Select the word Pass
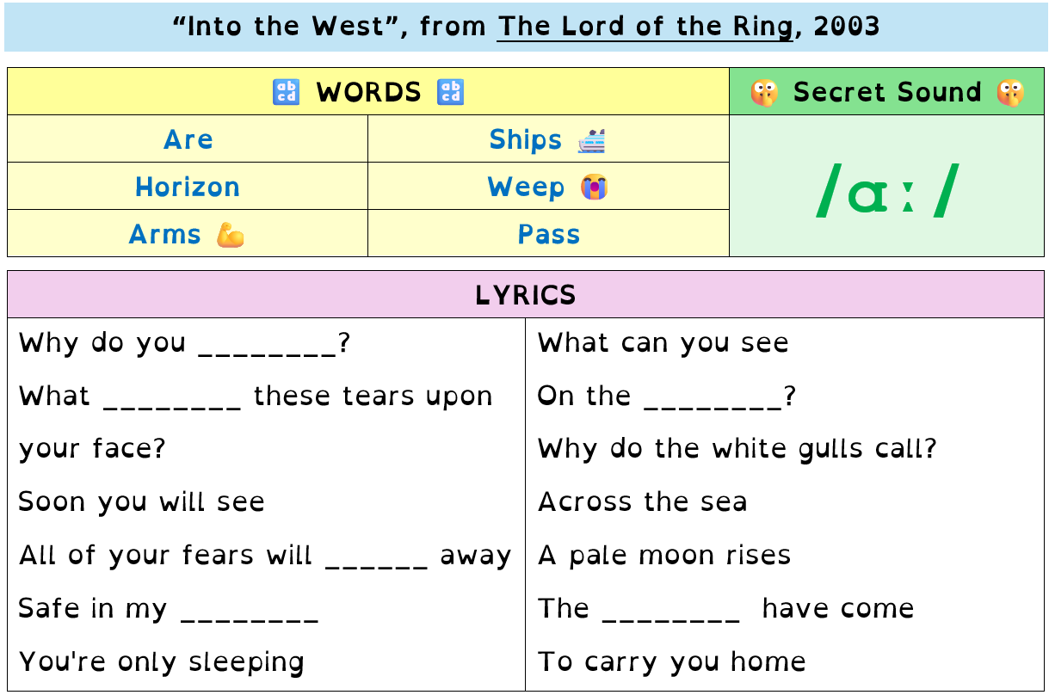The width and height of the screenshot is (1049, 695). [x=549, y=234]
